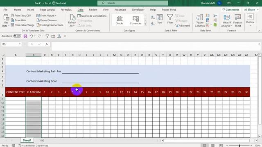Switch to Normal view in status bar
The width and height of the screenshot is (262, 147).
point(205,145)
